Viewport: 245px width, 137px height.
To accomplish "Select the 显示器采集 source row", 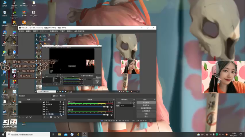I will 54,114.
